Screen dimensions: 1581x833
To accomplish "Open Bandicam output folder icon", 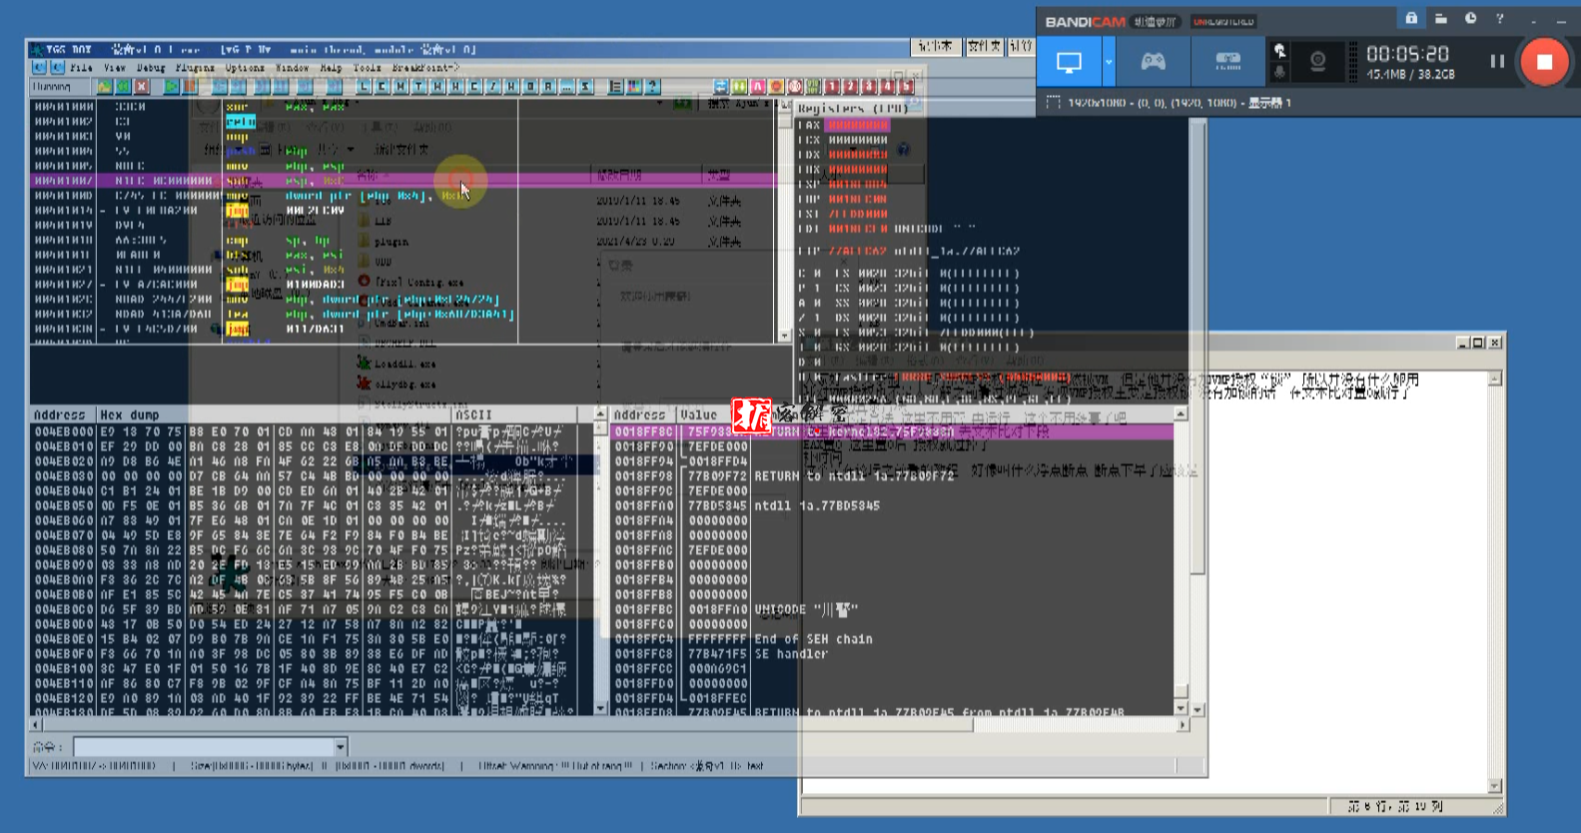I will coord(1440,18).
